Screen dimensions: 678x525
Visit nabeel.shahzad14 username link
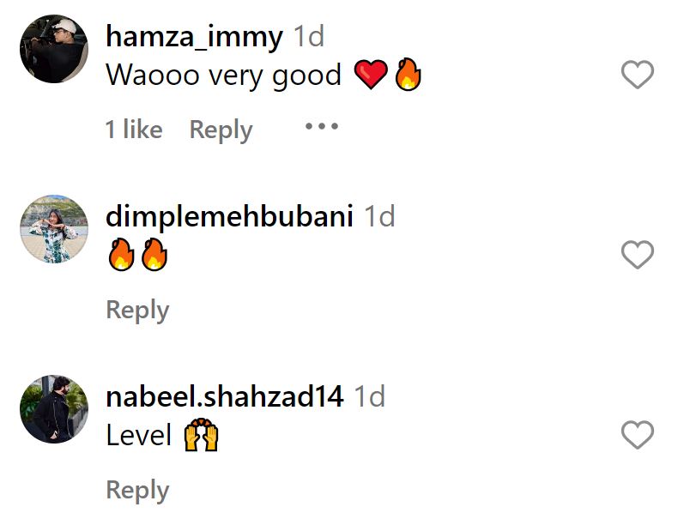tap(225, 395)
